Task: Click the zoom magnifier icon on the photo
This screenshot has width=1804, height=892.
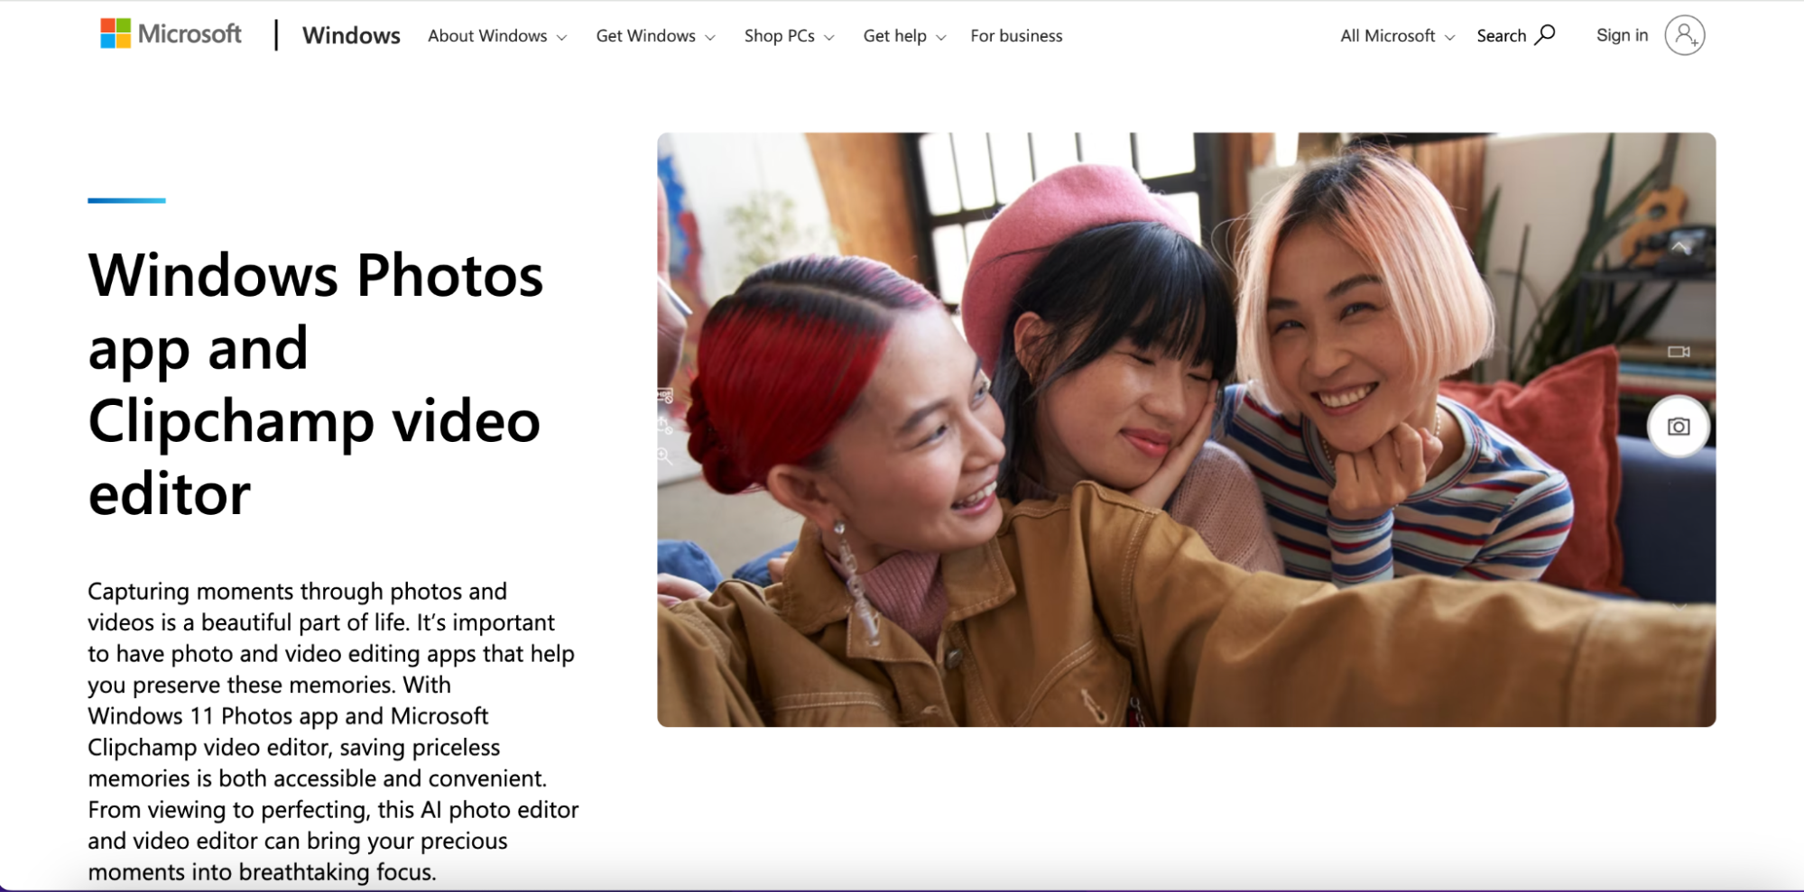Action: click(x=666, y=456)
